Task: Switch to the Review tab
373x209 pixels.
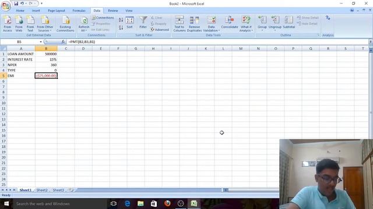Action: (x=112, y=10)
